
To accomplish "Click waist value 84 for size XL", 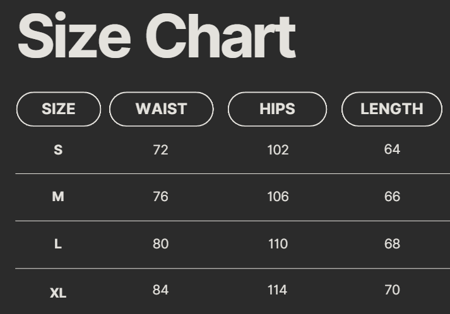I will click(161, 290).
